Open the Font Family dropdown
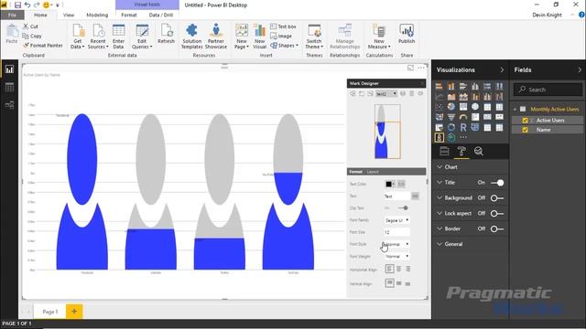 396,220
